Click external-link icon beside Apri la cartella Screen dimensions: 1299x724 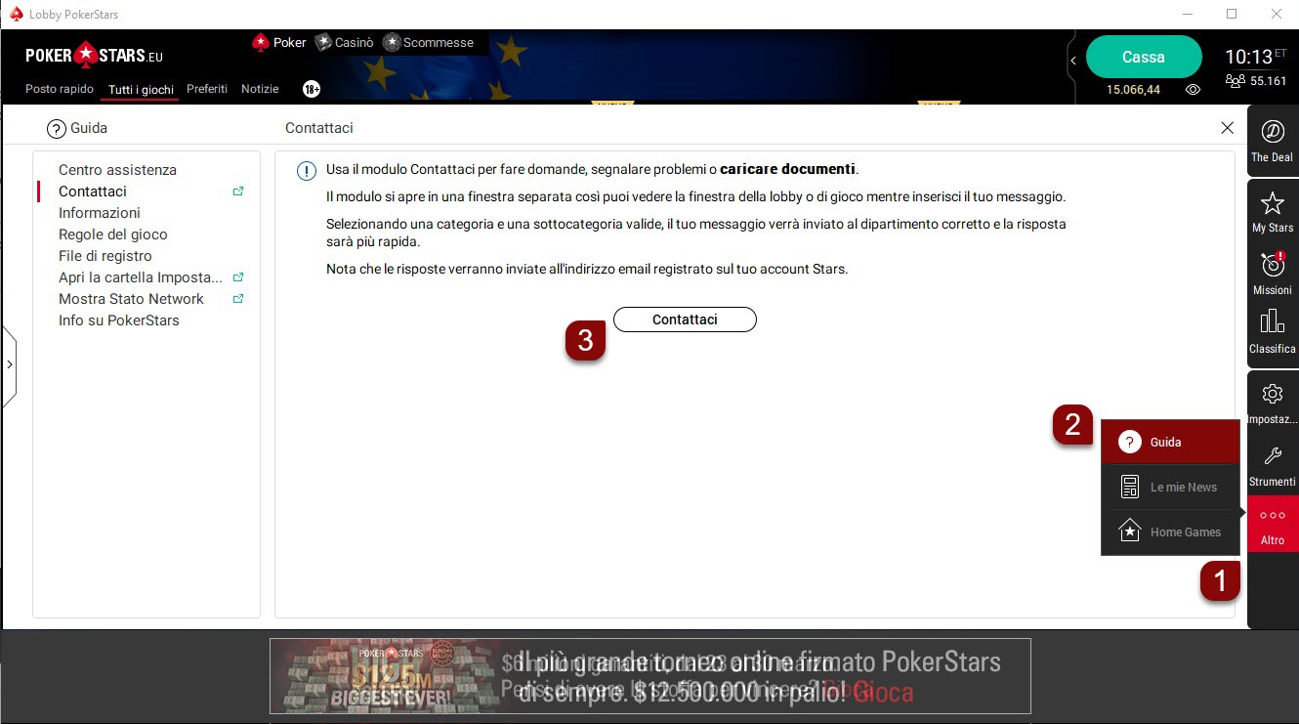(x=238, y=277)
